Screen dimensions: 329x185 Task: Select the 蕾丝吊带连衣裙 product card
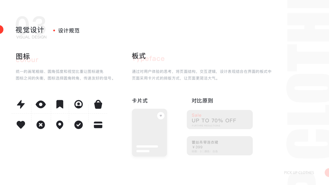220,146
